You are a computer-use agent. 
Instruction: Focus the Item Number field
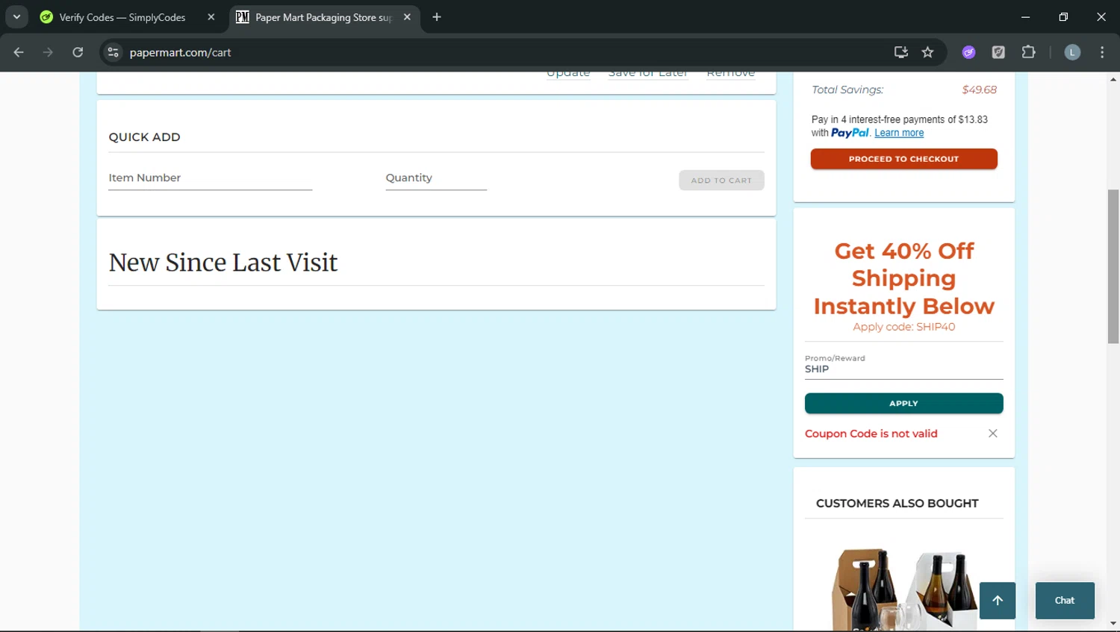click(210, 178)
